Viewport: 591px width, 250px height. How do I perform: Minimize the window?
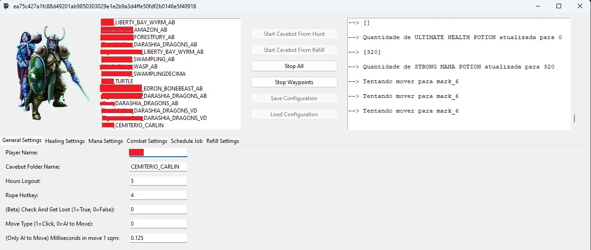(x=538, y=6)
